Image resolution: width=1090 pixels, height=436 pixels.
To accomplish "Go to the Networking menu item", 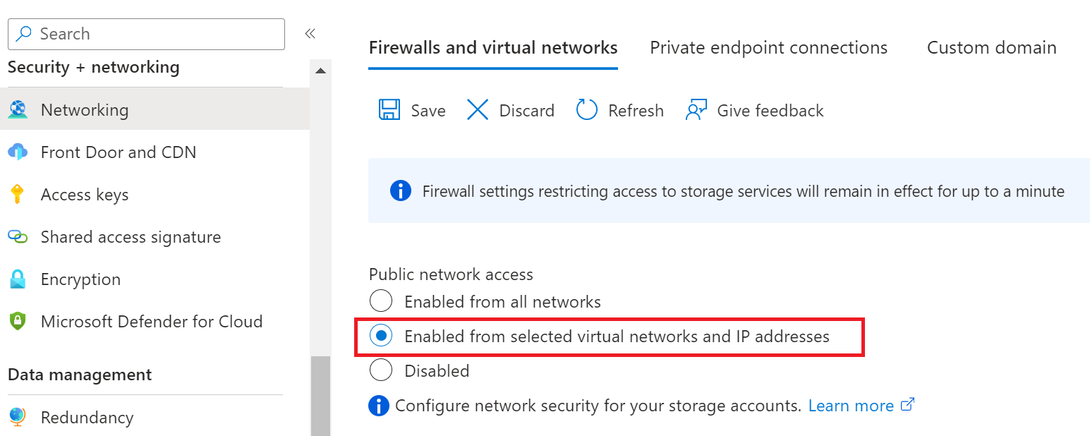I will tap(85, 110).
